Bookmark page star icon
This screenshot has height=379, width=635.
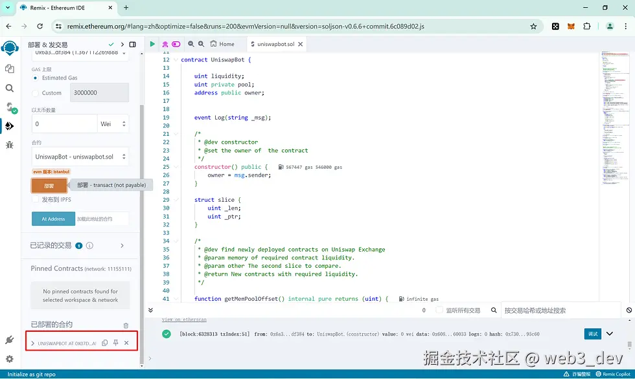coord(533,27)
